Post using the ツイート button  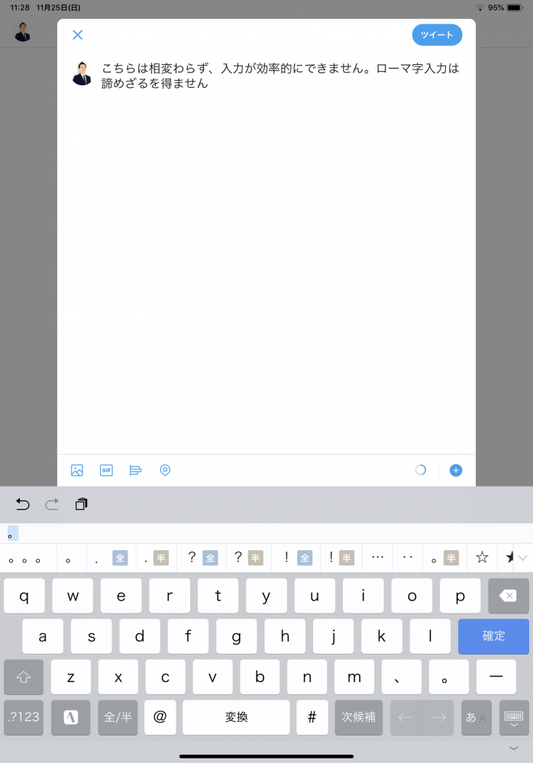[x=437, y=35]
